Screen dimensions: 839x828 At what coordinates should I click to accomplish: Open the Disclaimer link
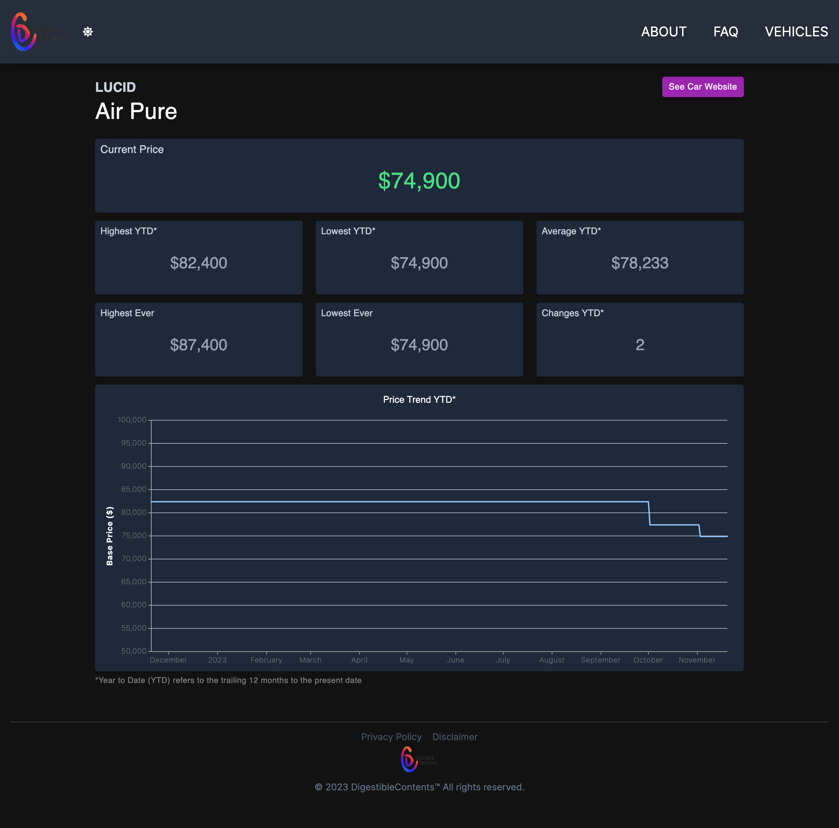tap(455, 737)
